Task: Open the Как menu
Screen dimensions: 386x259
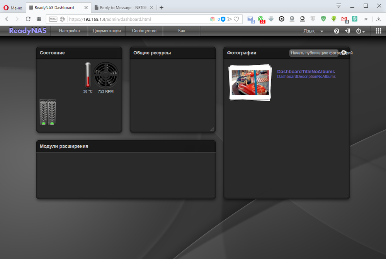Action: (x=182, y=31)
